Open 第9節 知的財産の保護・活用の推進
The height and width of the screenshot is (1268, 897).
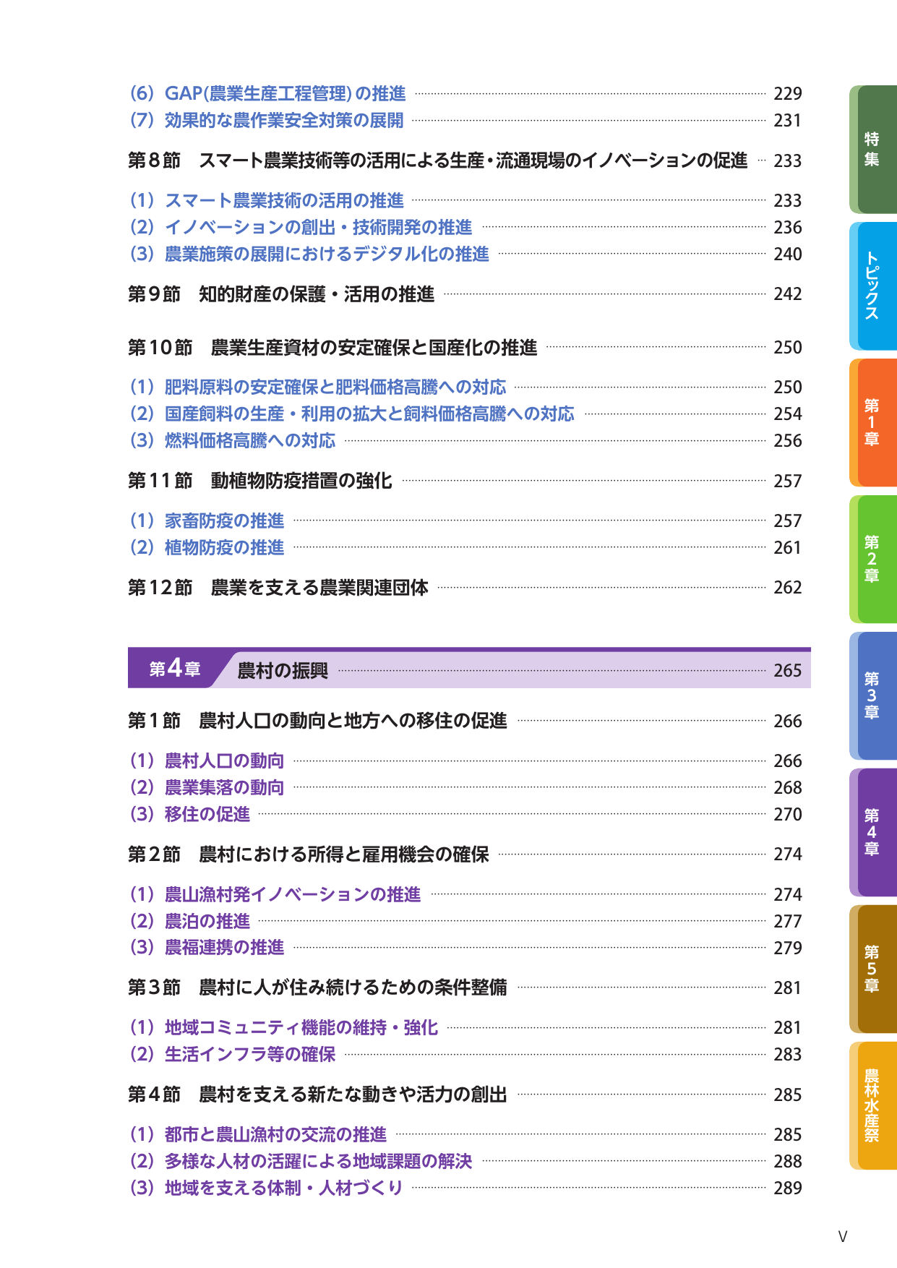[x=281, y=294]
